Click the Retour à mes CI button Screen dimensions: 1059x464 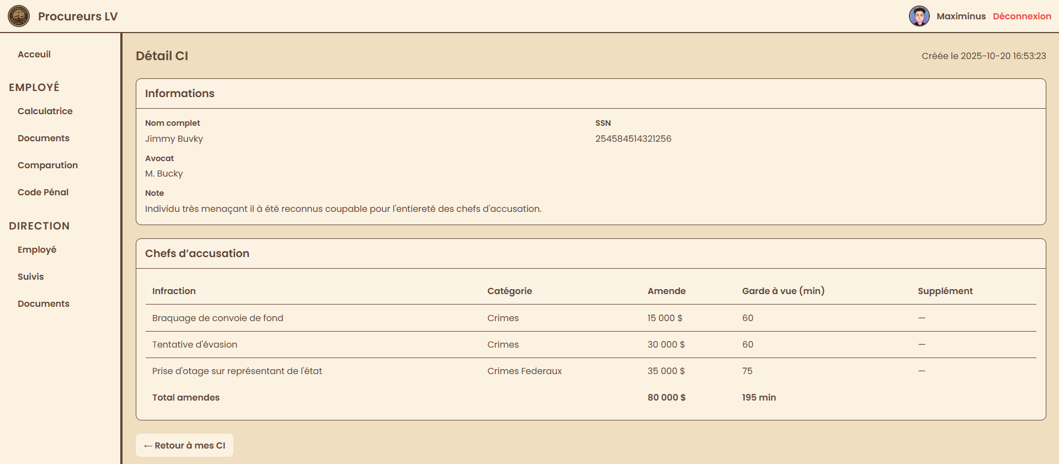pos(184,445)
